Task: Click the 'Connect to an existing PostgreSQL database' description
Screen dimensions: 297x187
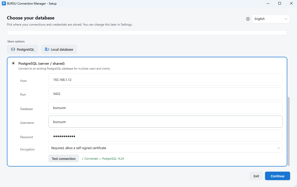Action: (x=64, y=69)
